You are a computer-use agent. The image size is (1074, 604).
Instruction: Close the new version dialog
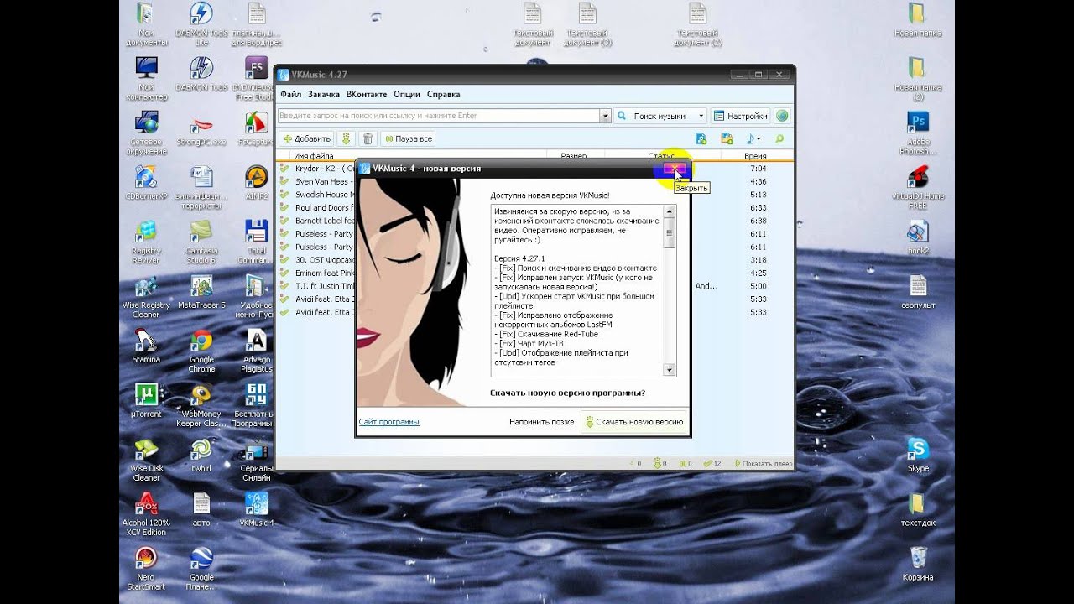[674, 169]
